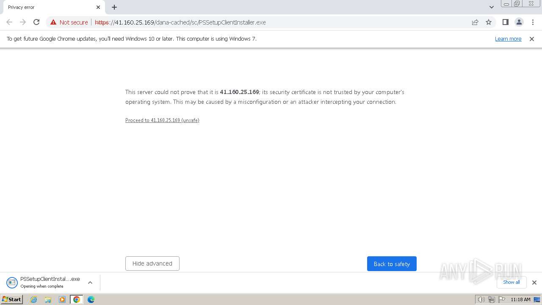Go forward using the forward arrow
This screenshot has height=305, width=542.
point(23,22)
